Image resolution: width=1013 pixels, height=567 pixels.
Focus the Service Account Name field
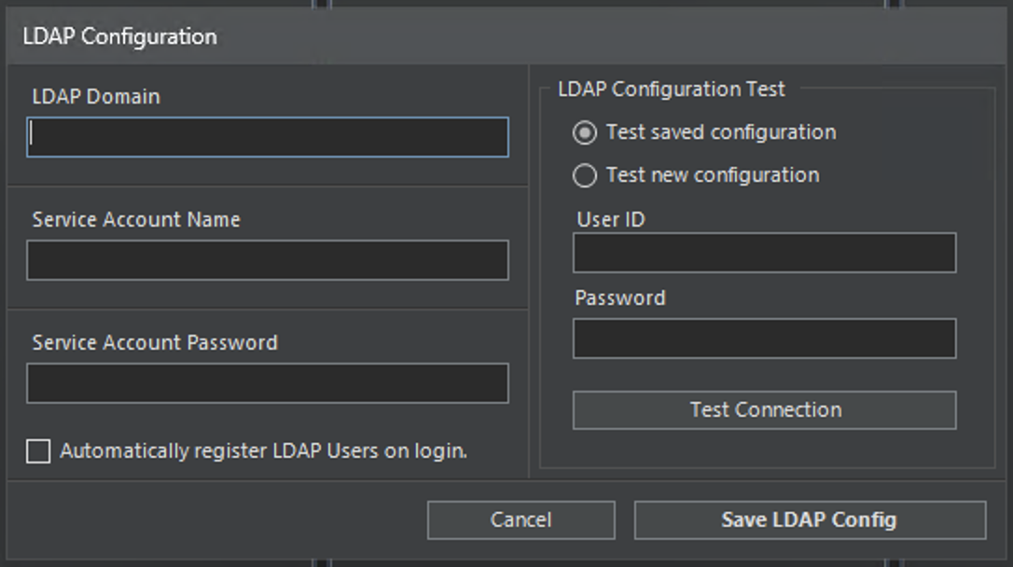pyautogui.click(x=268, y=260)
